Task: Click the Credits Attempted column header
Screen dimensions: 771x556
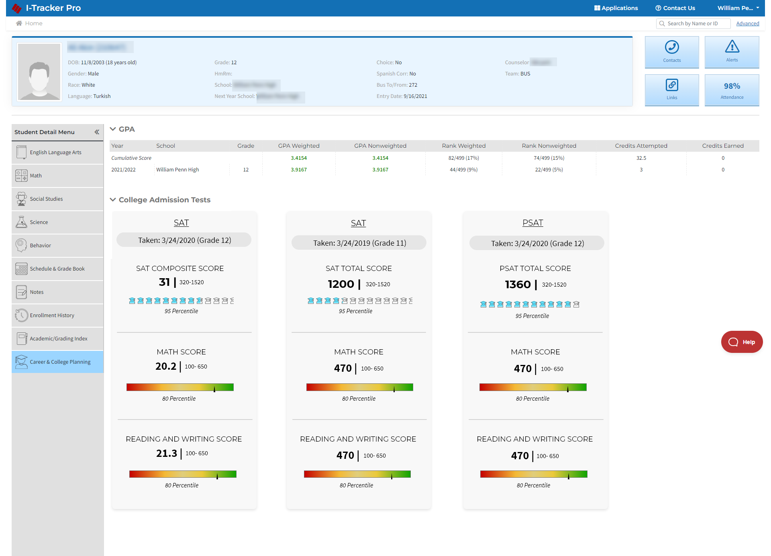Action: coord(641,146)
